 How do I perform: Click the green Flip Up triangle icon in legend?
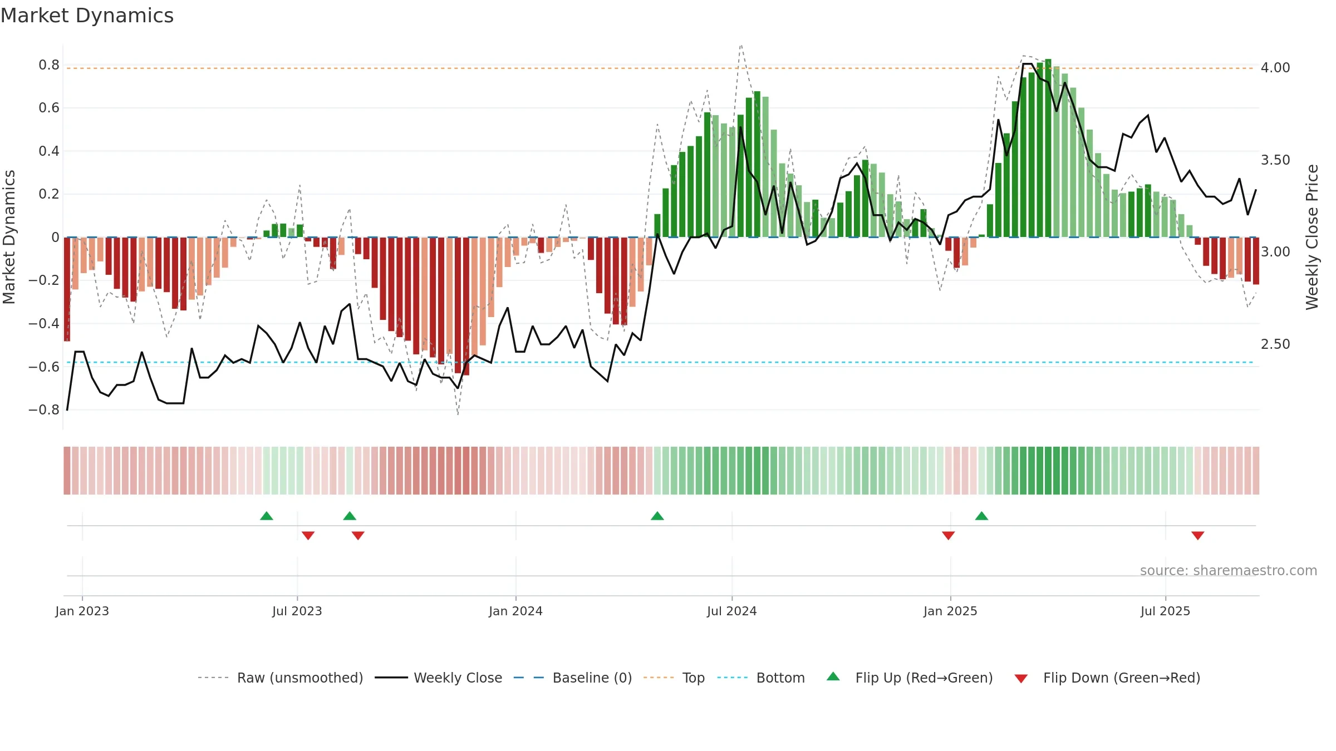tap(833, 676)
